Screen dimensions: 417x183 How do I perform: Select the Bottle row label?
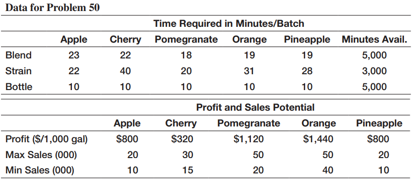click(19, 87)
